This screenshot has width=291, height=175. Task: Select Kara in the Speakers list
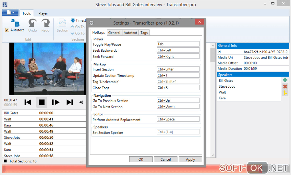point(249,98)
